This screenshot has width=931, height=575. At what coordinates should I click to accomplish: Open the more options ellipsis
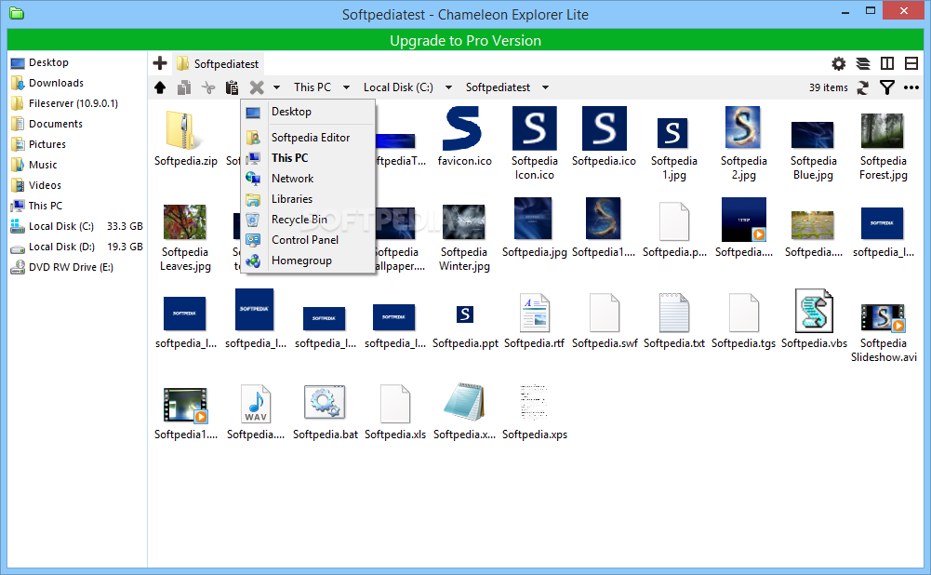pos(911,87)
